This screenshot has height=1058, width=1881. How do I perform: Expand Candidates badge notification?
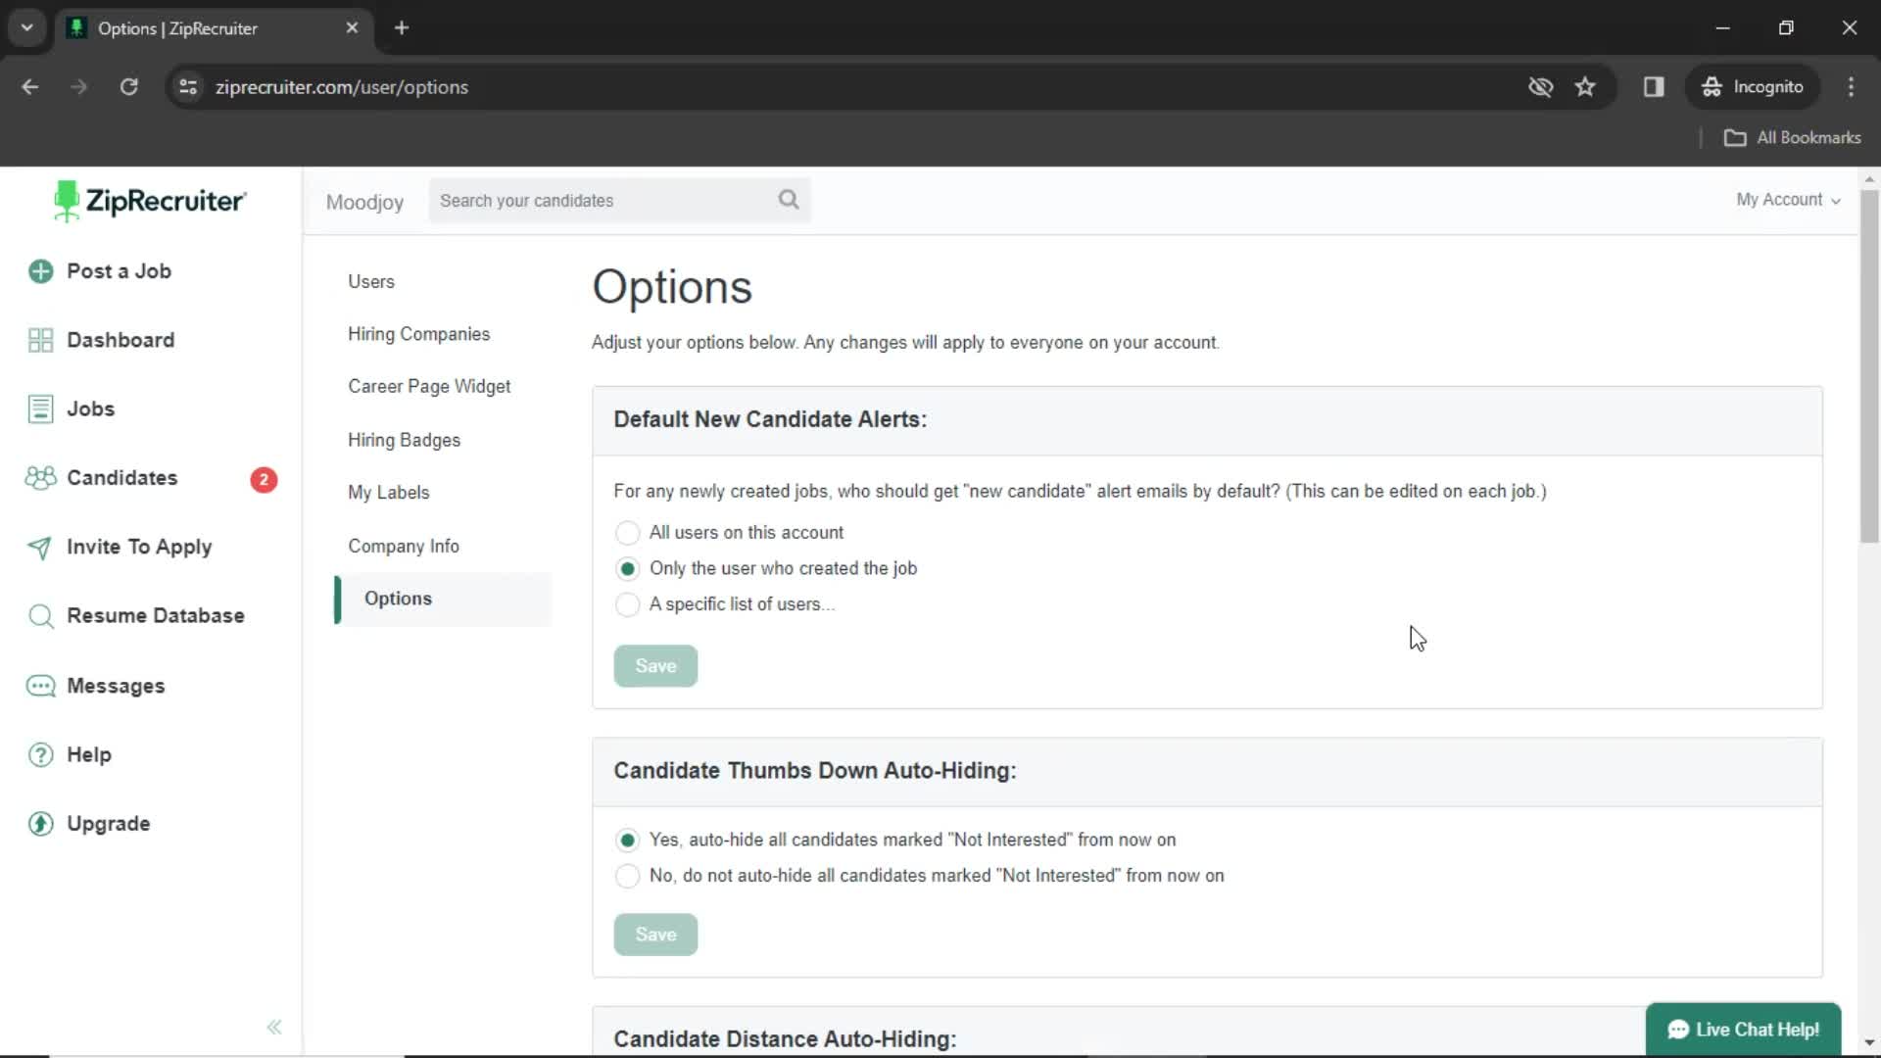tap(263, 478)
